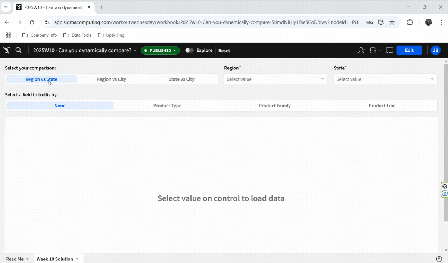448x263 pixels.
Task: Click the help question mark icon
Action: click(439, 259)
